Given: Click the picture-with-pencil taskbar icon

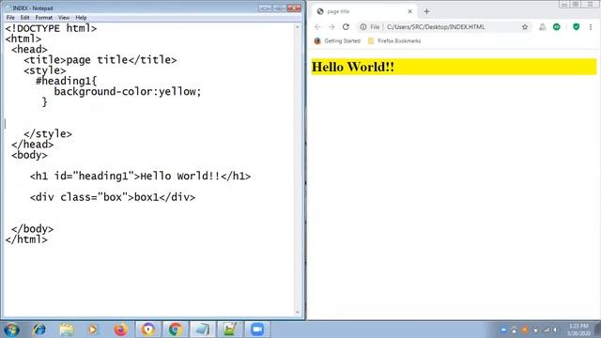Looking at the screenshot, I should 230,330.
